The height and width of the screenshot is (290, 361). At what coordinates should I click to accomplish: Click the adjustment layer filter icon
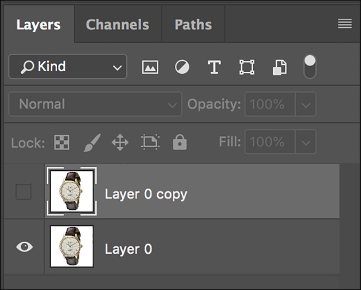(182, 68)
